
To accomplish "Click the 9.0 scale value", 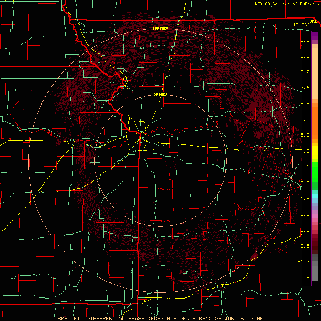I will pyautogui.click(x=305, y=56).
